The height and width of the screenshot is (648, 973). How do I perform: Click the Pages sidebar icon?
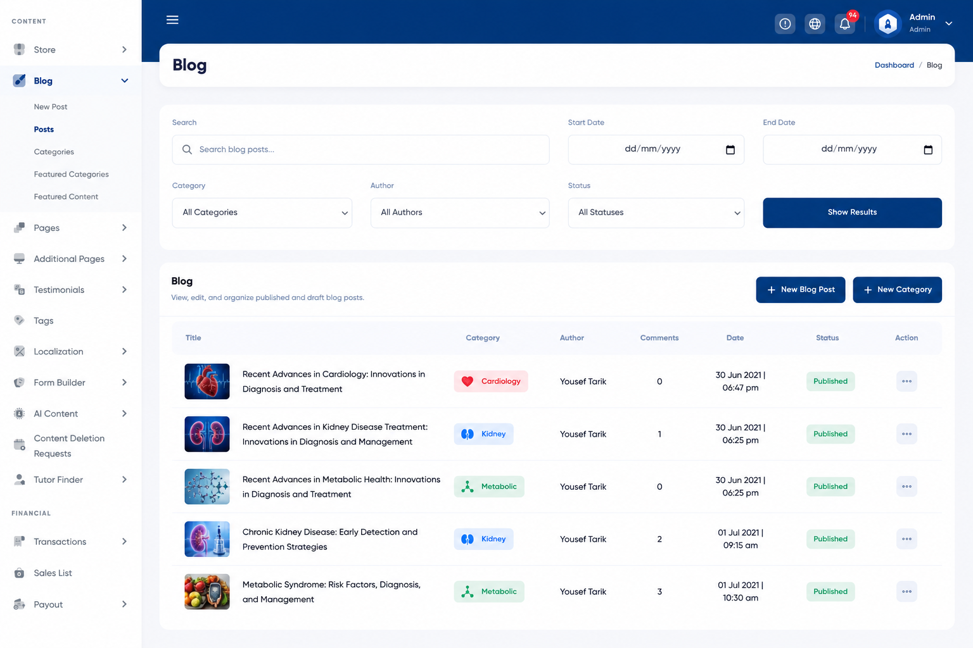tap(20, 227)
